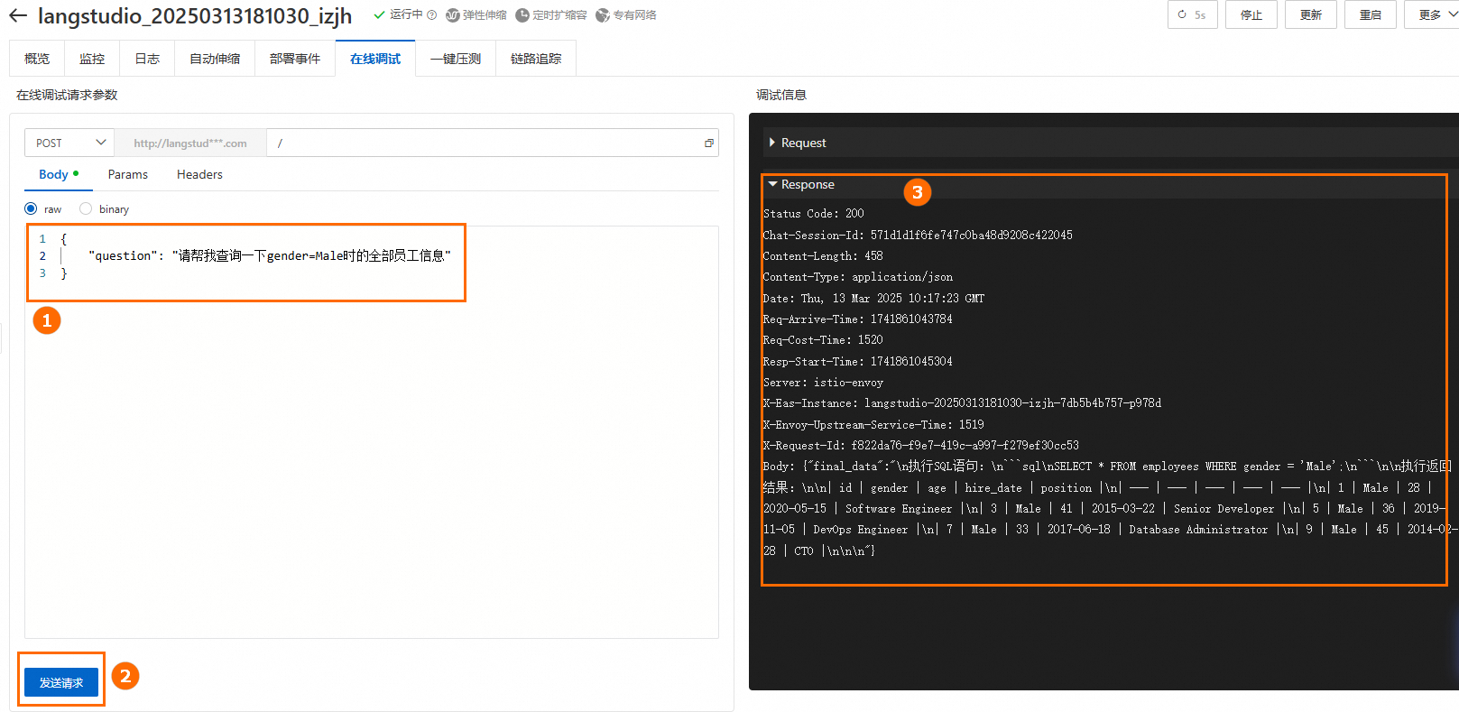Expand the Request section
Image resolution: width=1459 pixels, height=712 pixels.
click(798, 143)
